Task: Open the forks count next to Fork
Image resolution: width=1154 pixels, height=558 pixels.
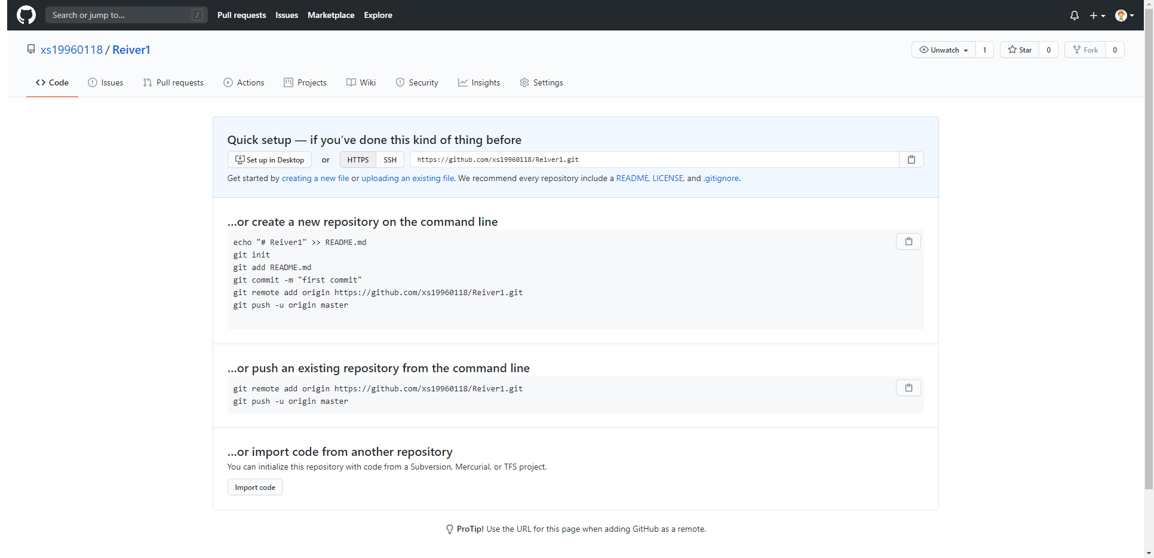Action: point(1115,50)
